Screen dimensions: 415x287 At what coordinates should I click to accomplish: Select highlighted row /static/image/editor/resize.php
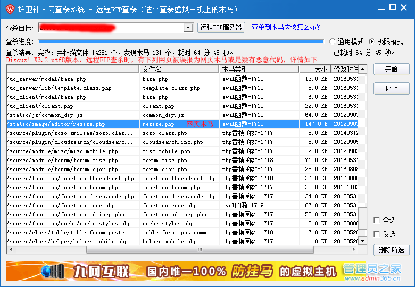pyautogui.click(x=182, y=124)
